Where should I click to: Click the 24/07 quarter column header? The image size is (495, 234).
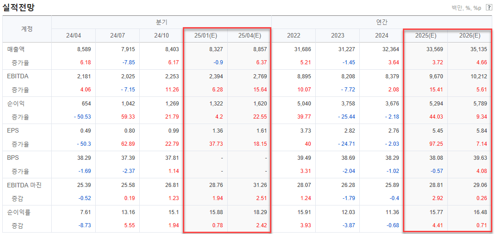click(x=117, y=35)
